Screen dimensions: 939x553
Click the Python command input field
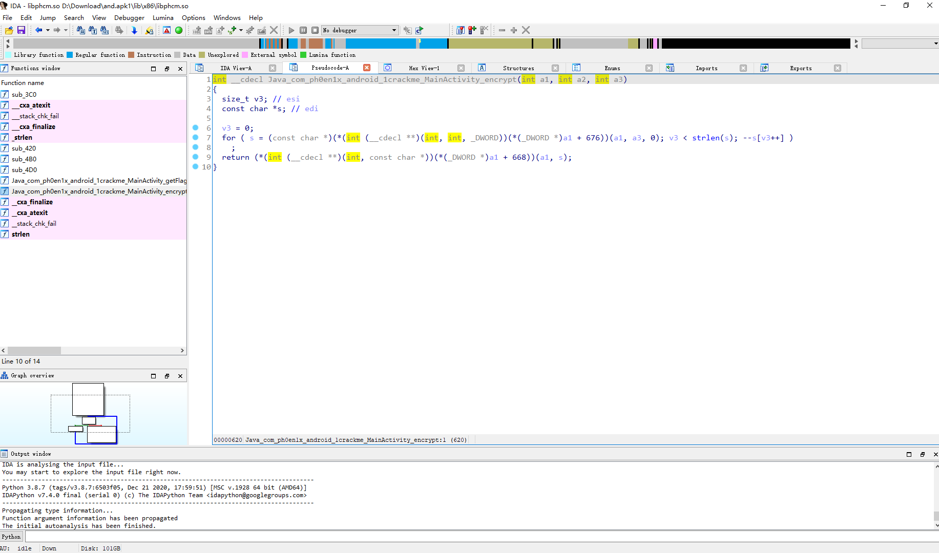click(x=482, y=537)
